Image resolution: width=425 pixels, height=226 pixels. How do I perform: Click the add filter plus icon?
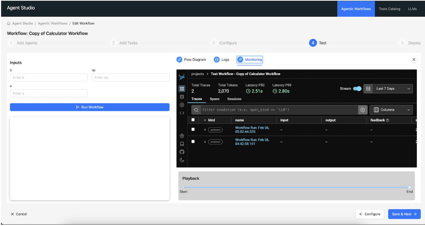point(363,110)
